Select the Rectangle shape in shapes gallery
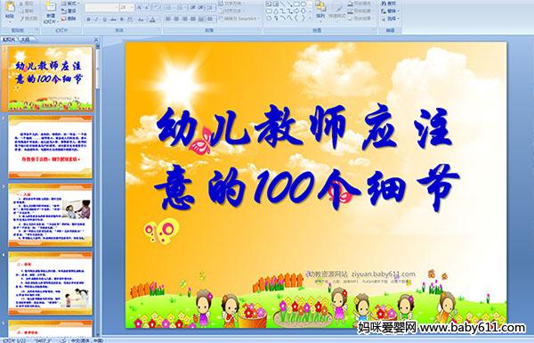Image resolution: width=534 pixels, height=343 pixels. [296, 4]
